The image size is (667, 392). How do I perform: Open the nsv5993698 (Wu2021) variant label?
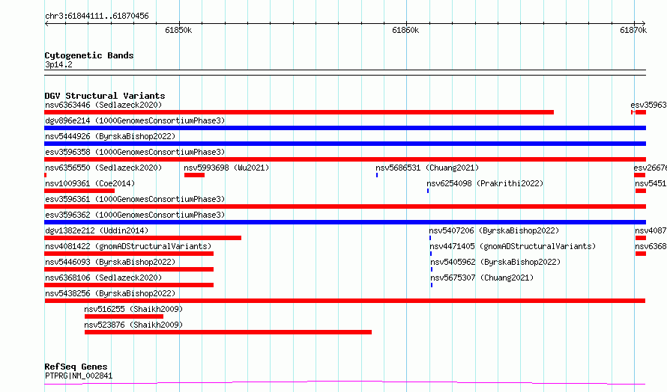click(x=227, y=168)
